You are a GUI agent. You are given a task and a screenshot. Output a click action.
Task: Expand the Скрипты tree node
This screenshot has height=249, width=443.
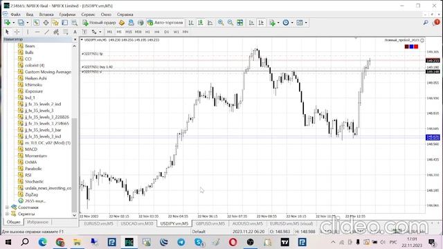(7, 214)
